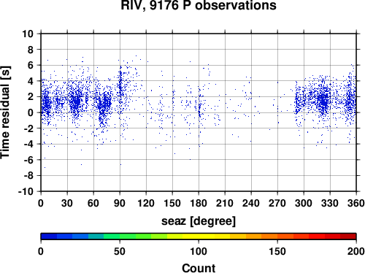365x273 pixels.
Task: Click the y-axis tick label 10
Action: (x=28, y=34)
